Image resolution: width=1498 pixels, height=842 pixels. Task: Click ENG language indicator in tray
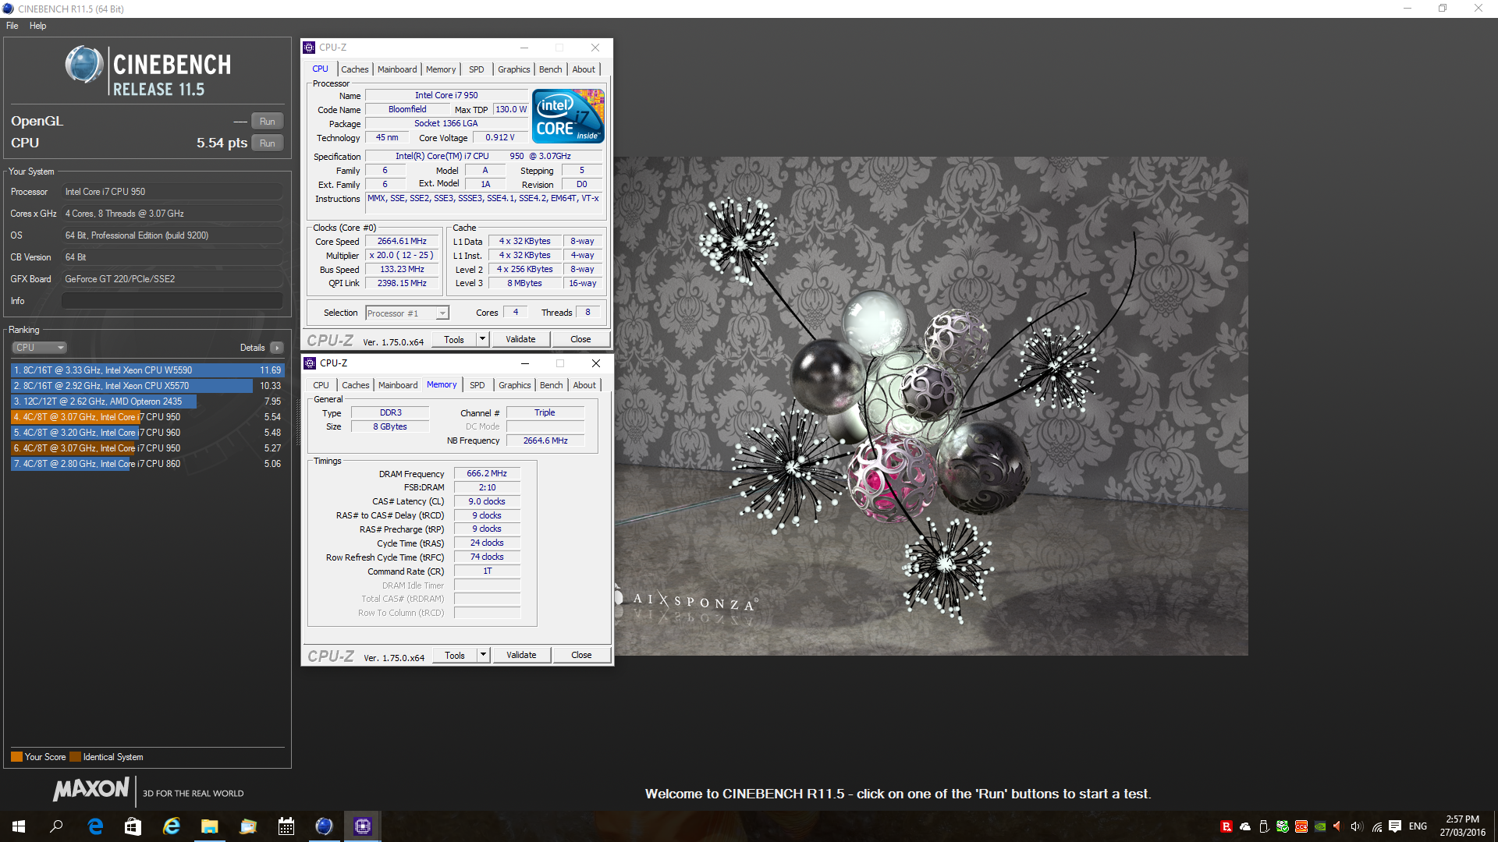click(x=1418, y=826)
